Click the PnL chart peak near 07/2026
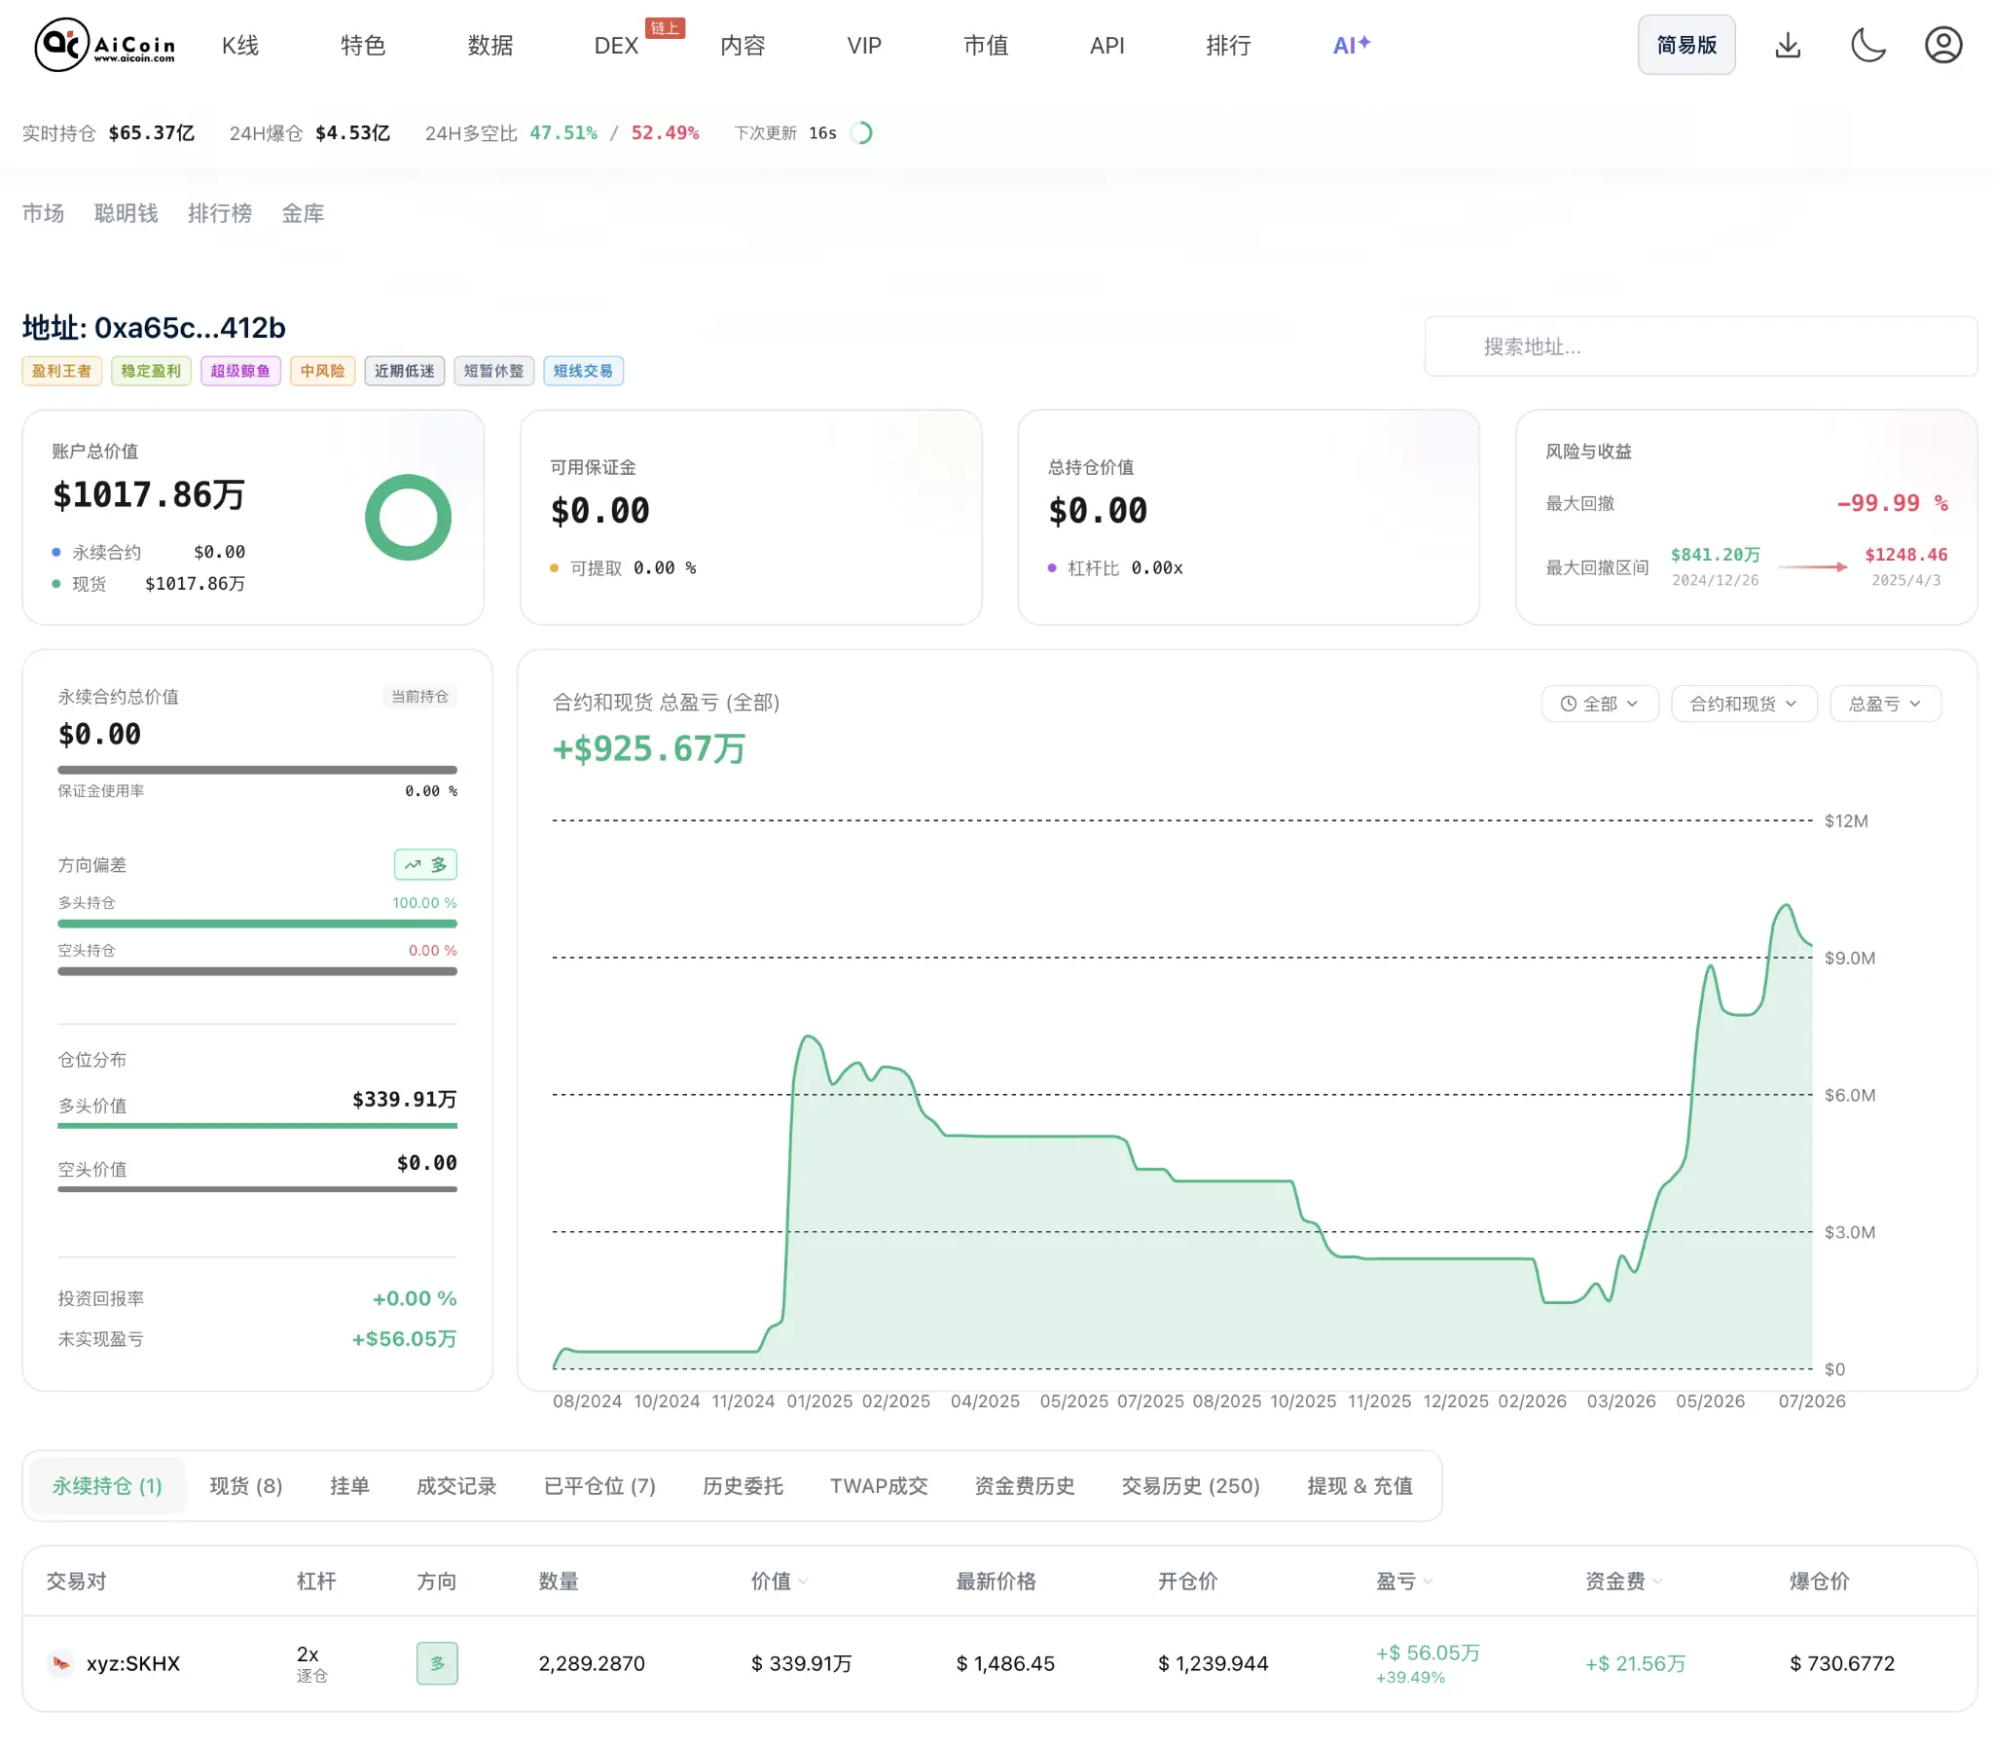 (1786, 905)
